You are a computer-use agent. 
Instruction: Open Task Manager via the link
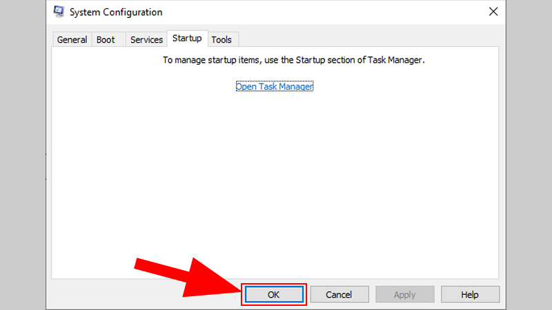(275, 87)
